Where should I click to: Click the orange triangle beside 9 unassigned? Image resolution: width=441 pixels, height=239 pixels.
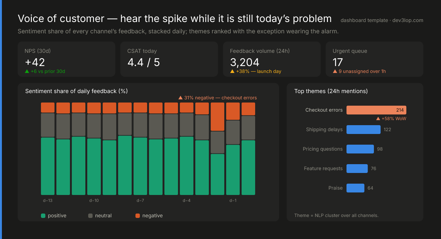[335, 71]
